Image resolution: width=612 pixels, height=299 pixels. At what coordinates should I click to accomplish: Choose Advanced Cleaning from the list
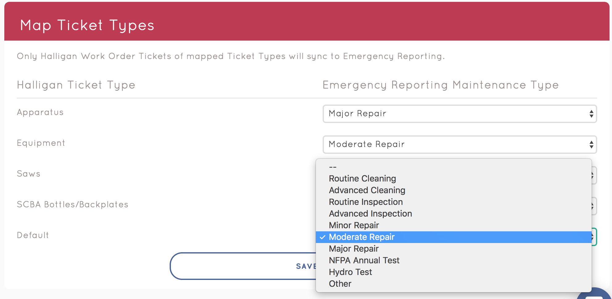pyautogui.click(x=454, y=190)
